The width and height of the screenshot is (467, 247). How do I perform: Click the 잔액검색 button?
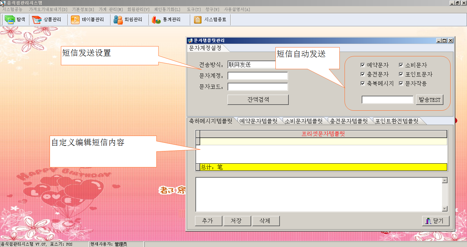[x=258, y=100]
